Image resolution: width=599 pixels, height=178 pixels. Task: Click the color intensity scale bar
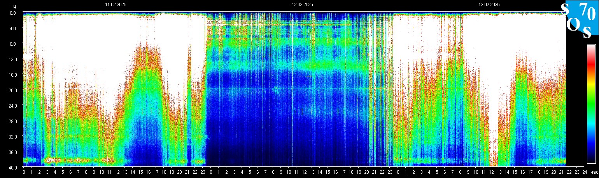click(591, 104)
